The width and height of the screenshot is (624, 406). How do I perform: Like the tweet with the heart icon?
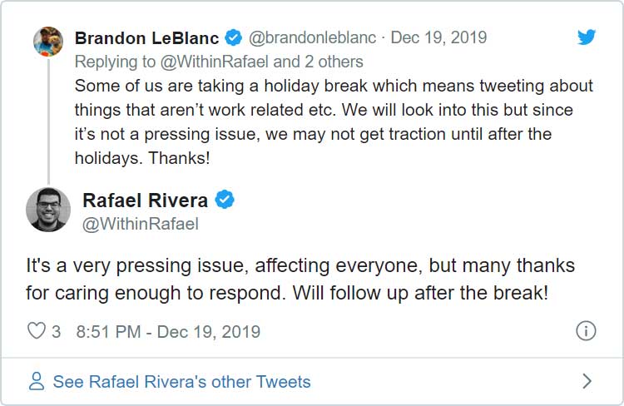point(37,331)
